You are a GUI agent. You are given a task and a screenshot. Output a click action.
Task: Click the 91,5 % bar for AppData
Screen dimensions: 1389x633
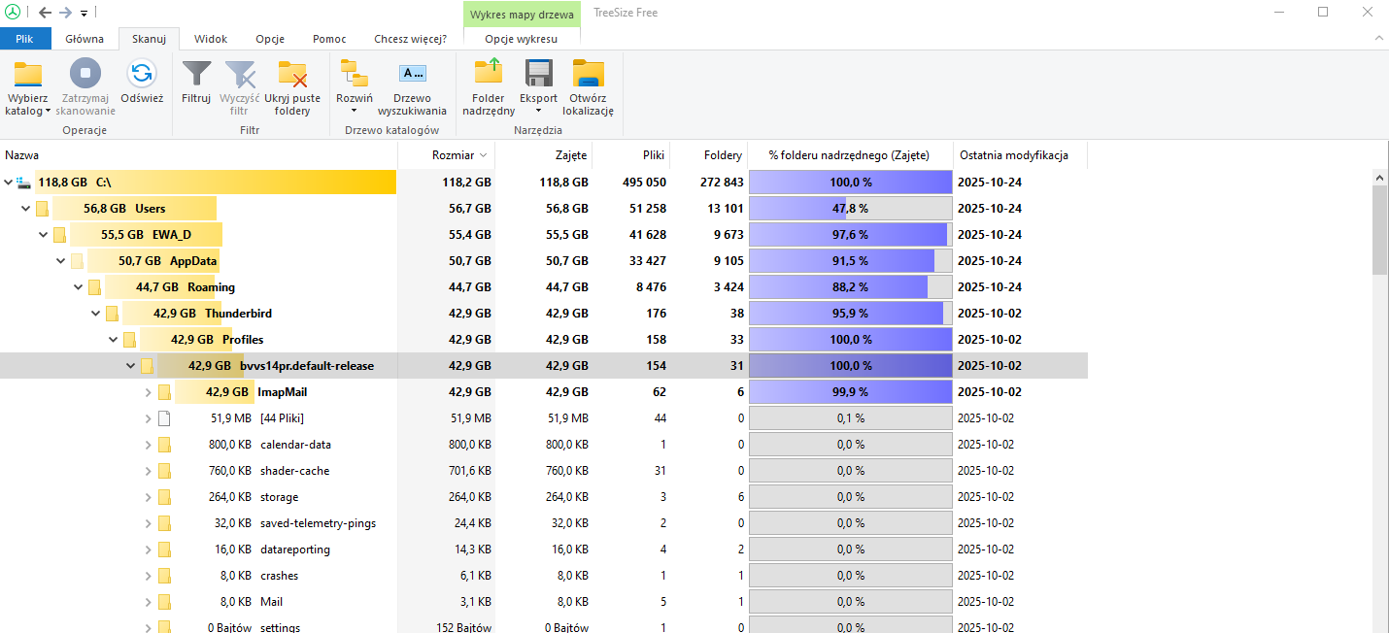pos(850,261)
